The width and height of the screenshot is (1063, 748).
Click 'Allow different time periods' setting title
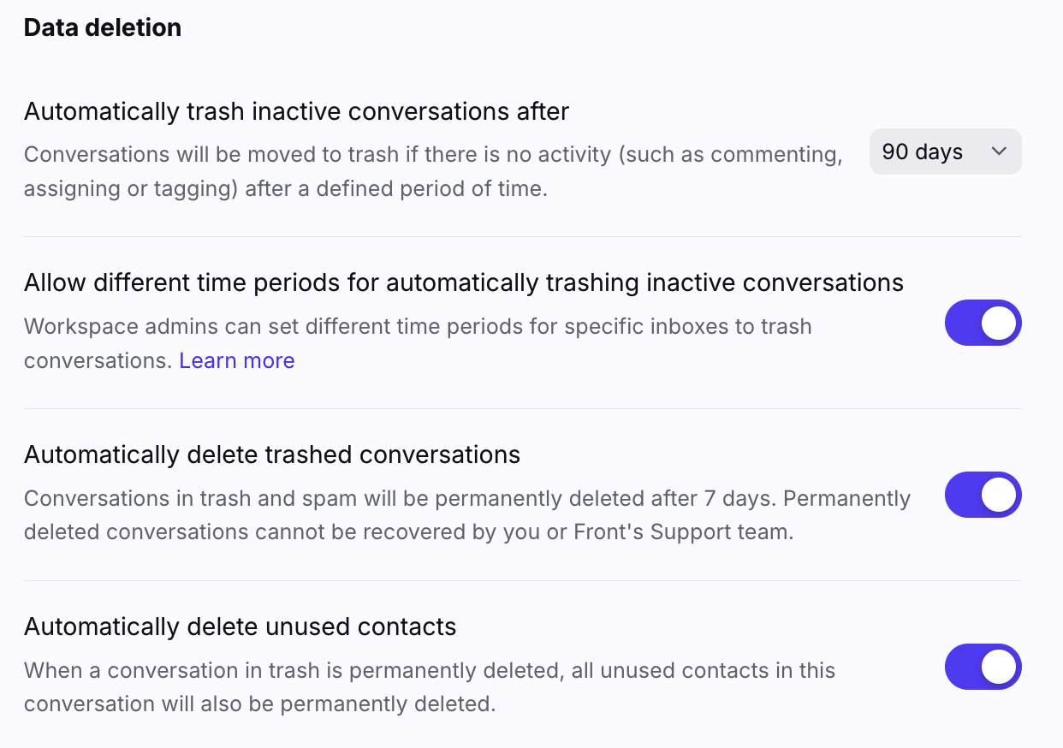463,282
